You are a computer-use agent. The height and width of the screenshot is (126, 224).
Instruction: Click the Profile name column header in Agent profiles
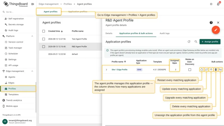click(78, 31)
